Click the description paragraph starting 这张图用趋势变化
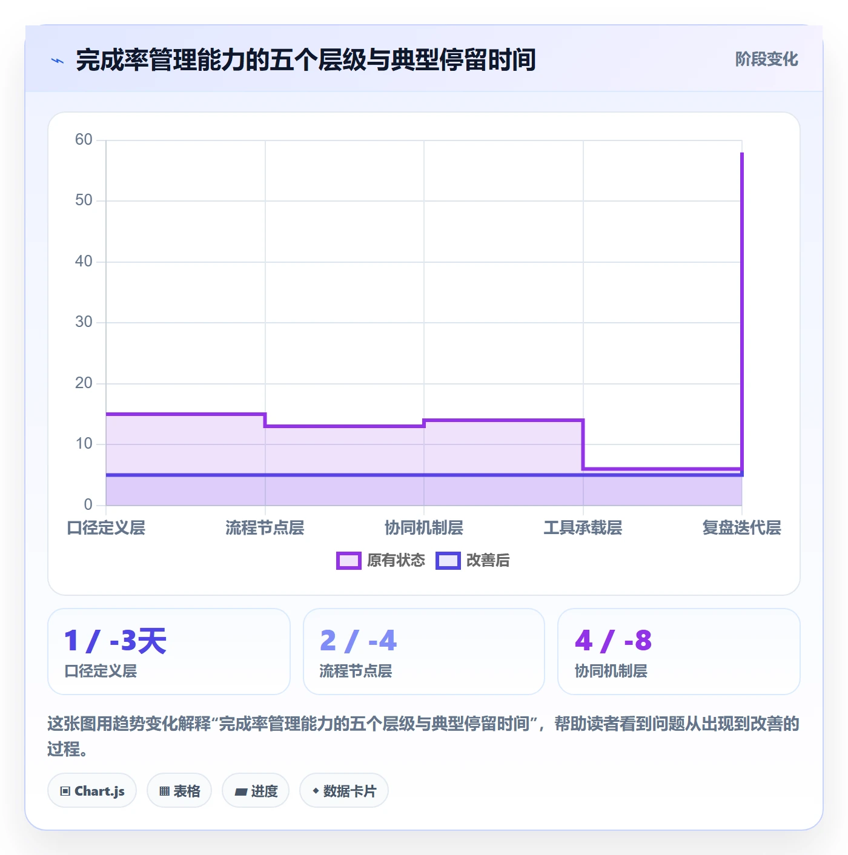Image resolution: width=848 pixels, height=855 pixels. point(423,736)
